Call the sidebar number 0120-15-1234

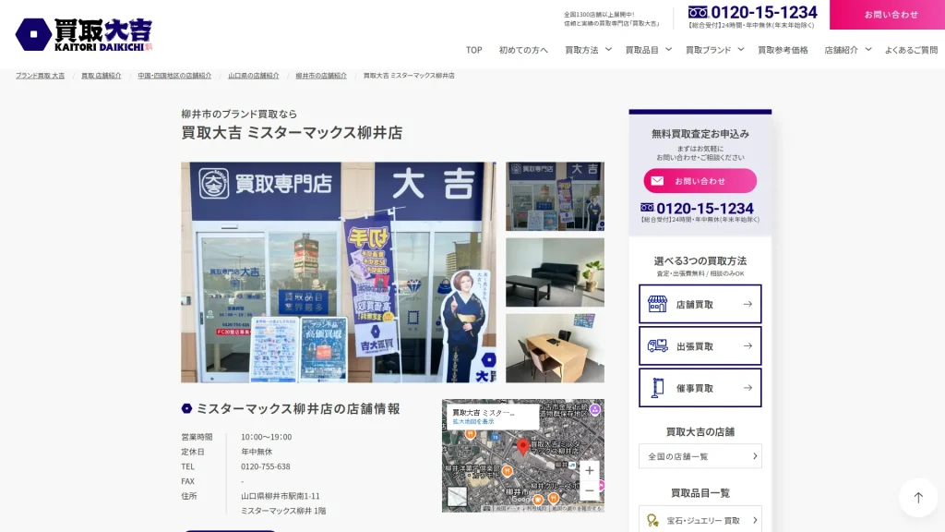(x=704, y=208)
